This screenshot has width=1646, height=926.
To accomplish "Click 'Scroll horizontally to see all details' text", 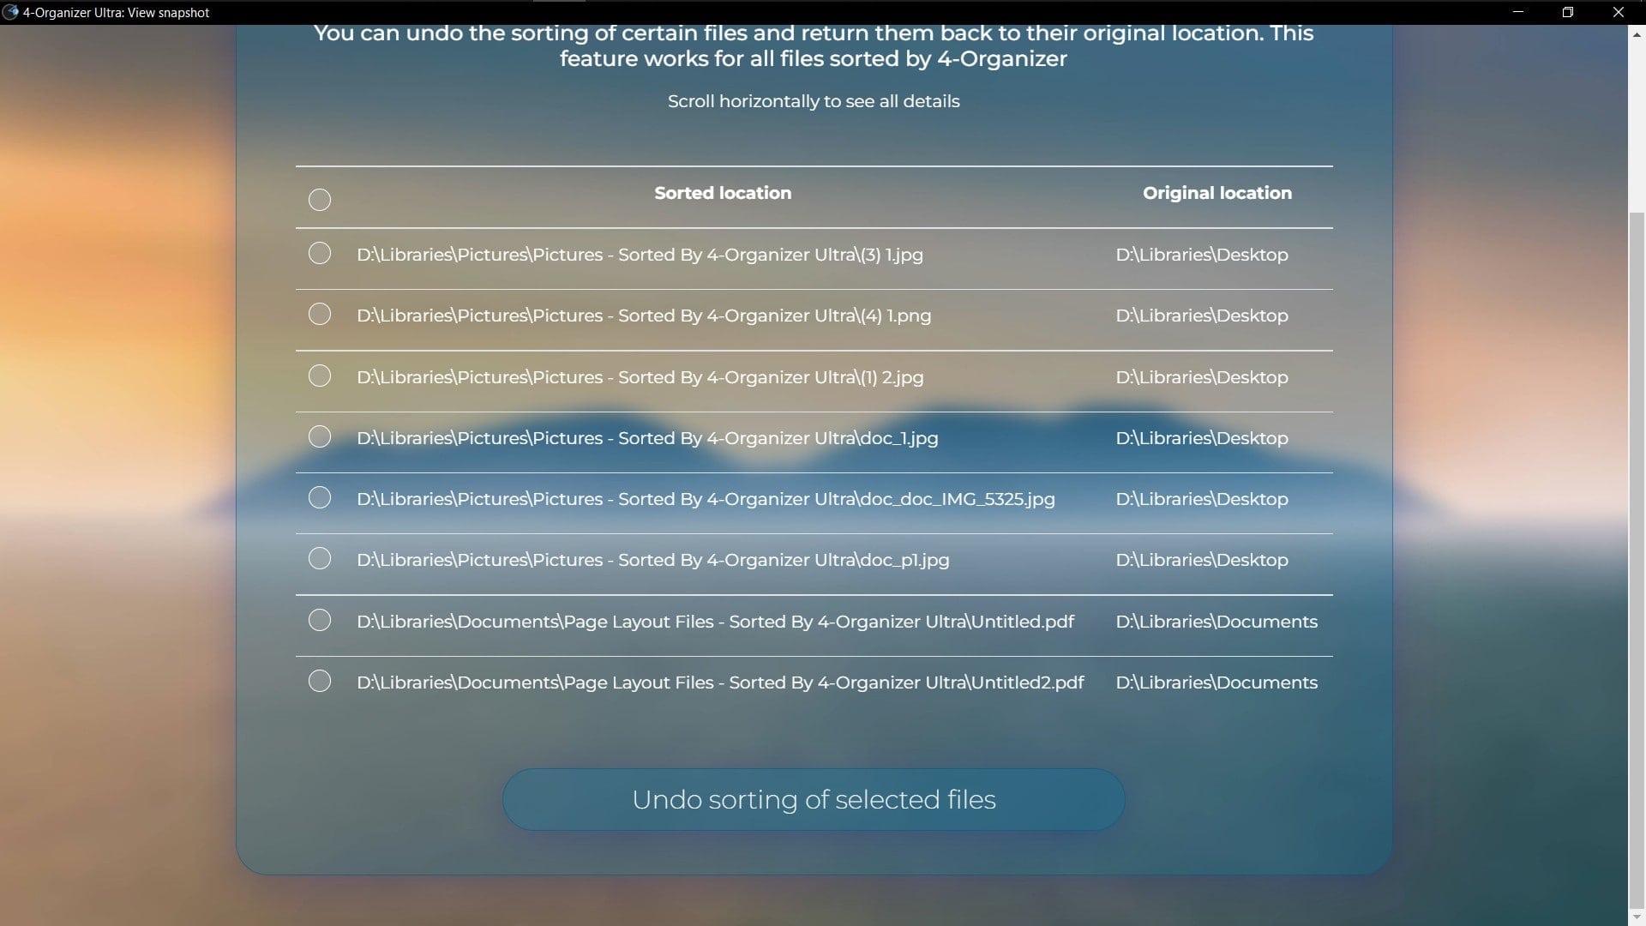I will tap(814, 101).
